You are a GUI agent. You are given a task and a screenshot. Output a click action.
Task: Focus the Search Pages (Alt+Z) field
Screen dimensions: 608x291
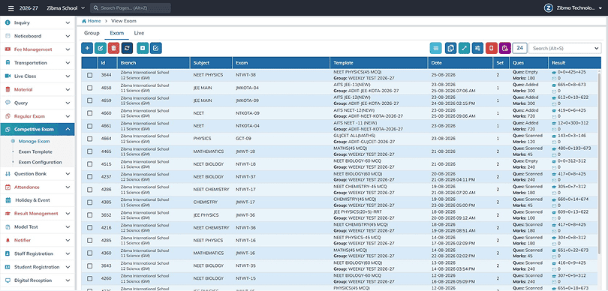(131, 8)
